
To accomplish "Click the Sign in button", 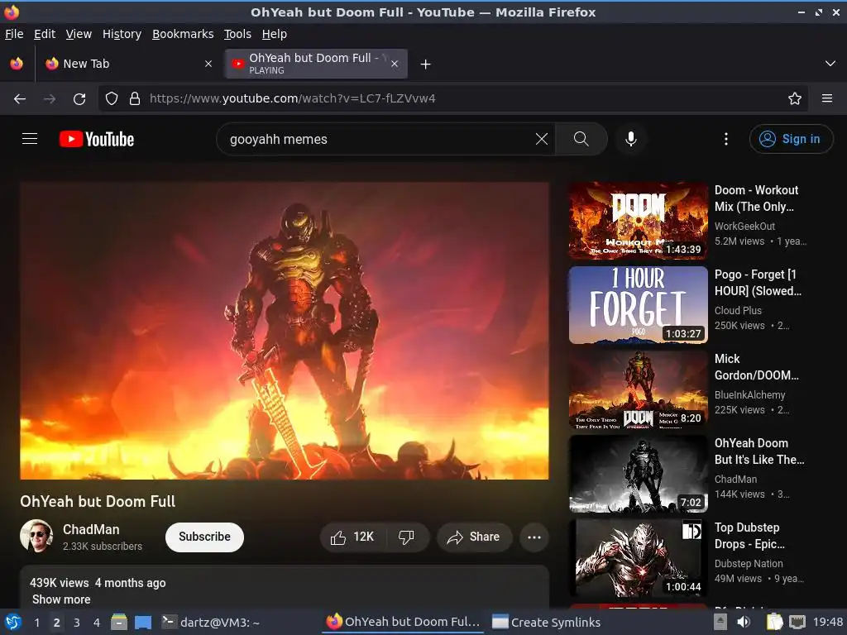I will pyautogui.click(x=791, y=139).
